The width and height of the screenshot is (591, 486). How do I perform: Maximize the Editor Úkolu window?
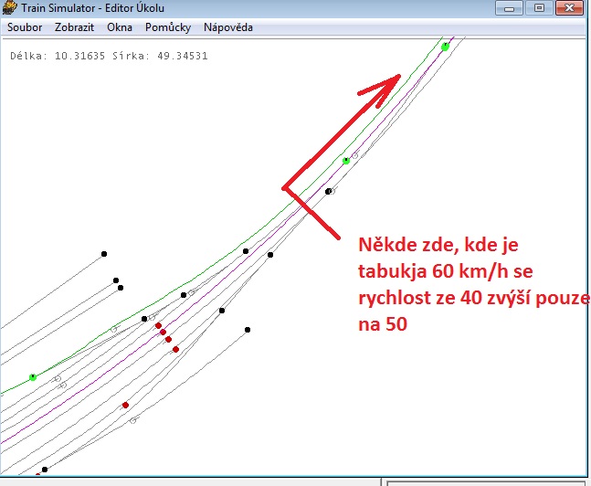click(539, 8)
